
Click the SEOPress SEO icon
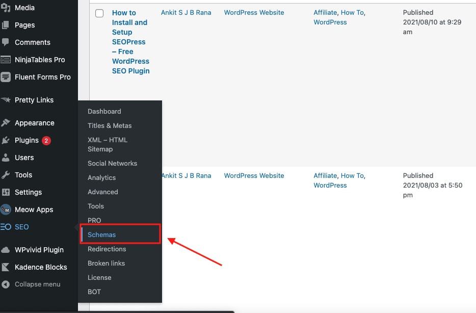pos(6,227)
